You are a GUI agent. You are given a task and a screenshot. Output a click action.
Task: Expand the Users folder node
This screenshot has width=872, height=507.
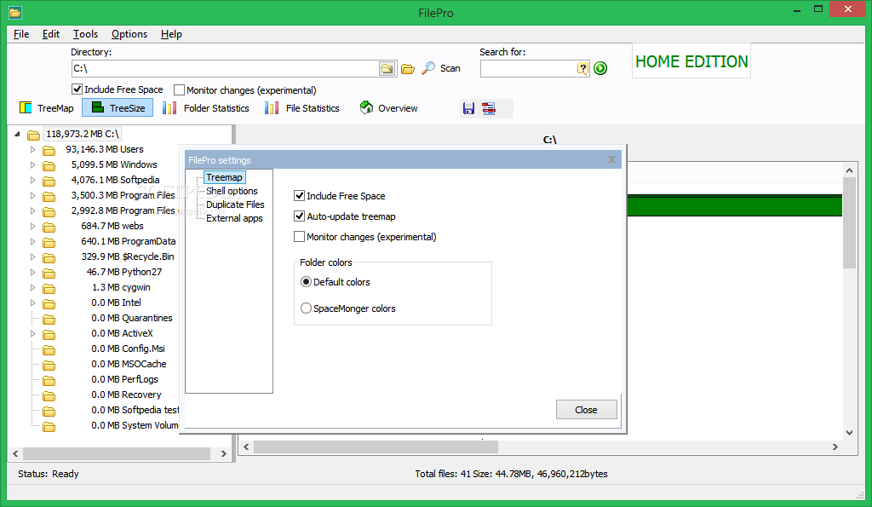(x=32, y=149)
